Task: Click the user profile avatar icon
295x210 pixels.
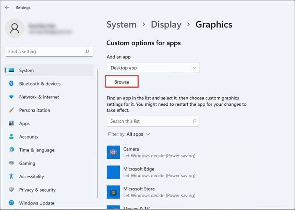Action: [x=15, y=29]
